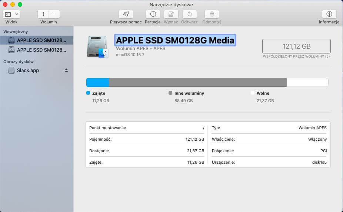Click the Punkt montowania row
This screenshot has width=343, height=212.
147,128
